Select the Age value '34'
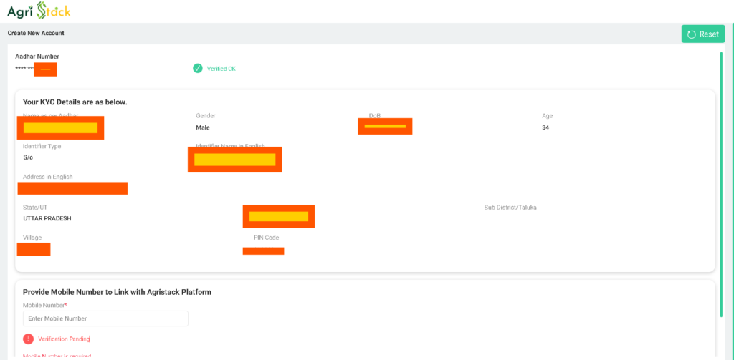 [x=545, y=127]
